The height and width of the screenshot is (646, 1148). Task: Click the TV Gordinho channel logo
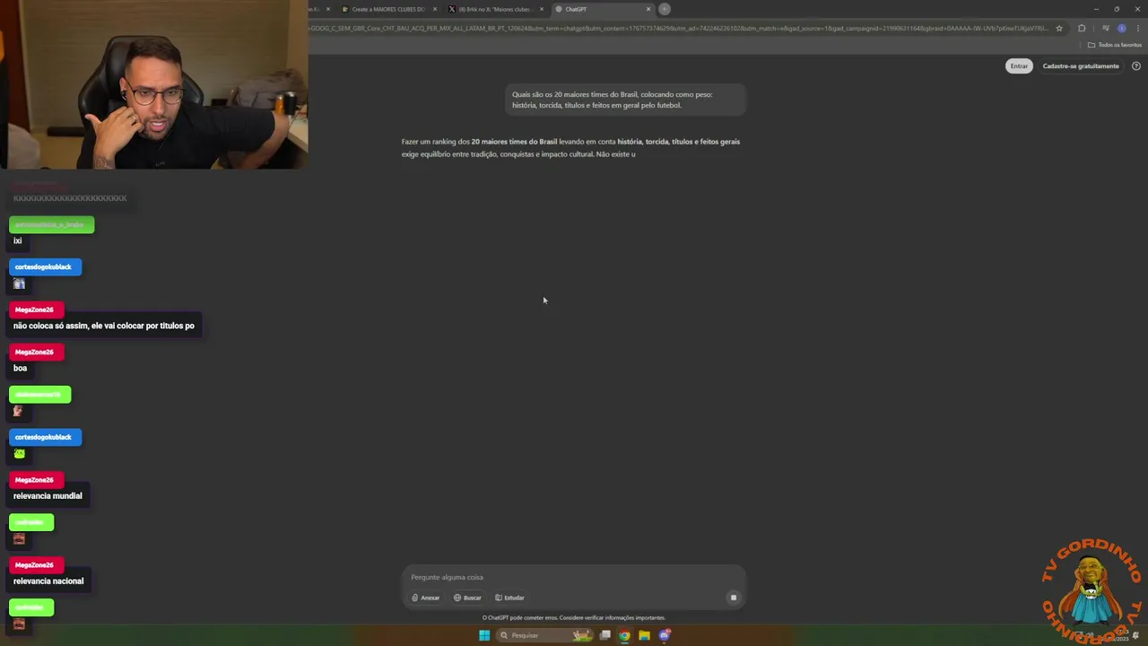(x=1092, y=583)
